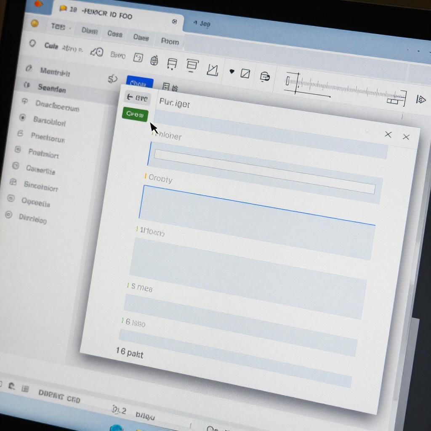Select Bartolulorl in the sidebar
The image size is (431, 431).
pyautogui.click(x=50, y=121)
